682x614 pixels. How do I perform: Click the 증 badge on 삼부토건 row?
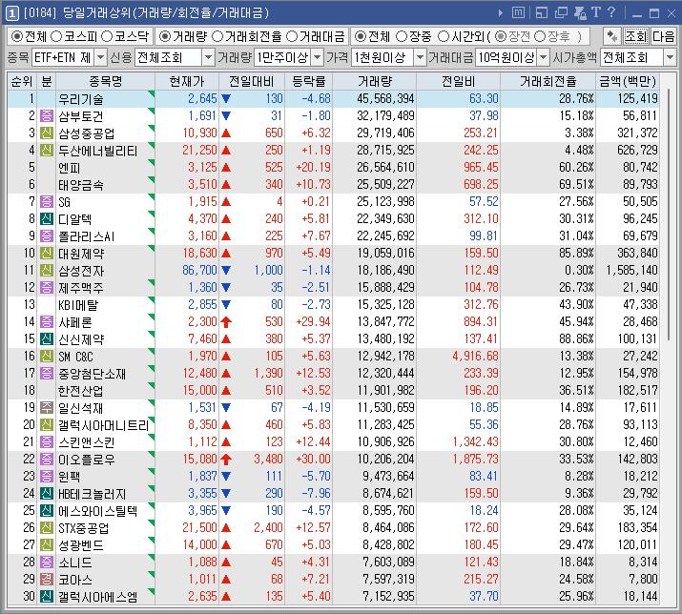click(47, 116)
